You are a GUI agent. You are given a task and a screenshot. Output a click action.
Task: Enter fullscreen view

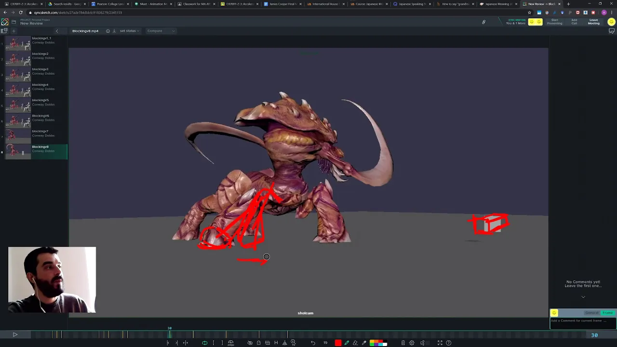point(440,343)
